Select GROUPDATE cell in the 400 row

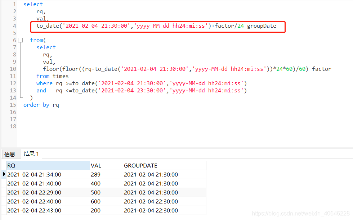(x=164, y=184)
